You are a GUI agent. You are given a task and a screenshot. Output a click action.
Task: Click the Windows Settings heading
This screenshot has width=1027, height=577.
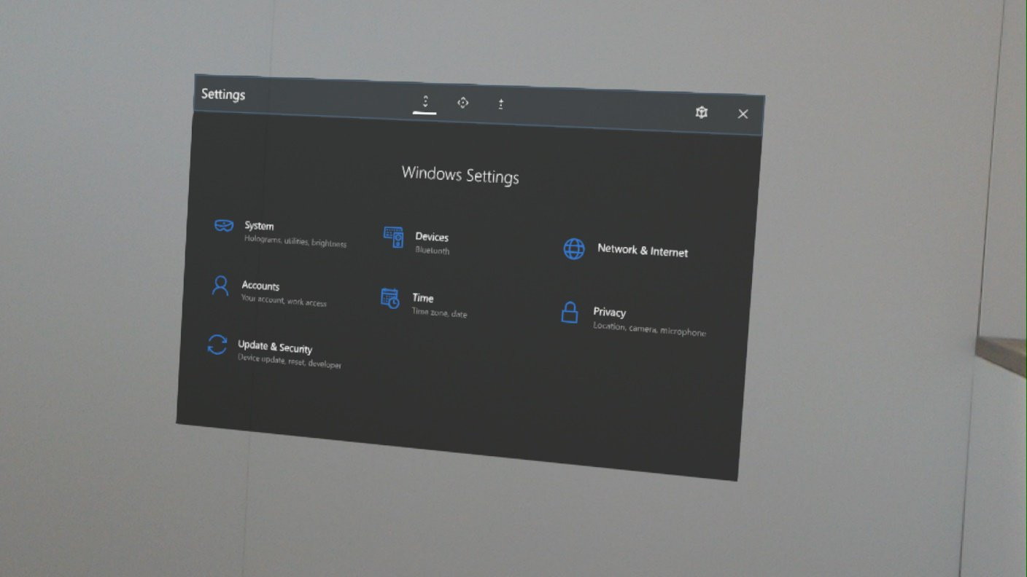(460, 175)
